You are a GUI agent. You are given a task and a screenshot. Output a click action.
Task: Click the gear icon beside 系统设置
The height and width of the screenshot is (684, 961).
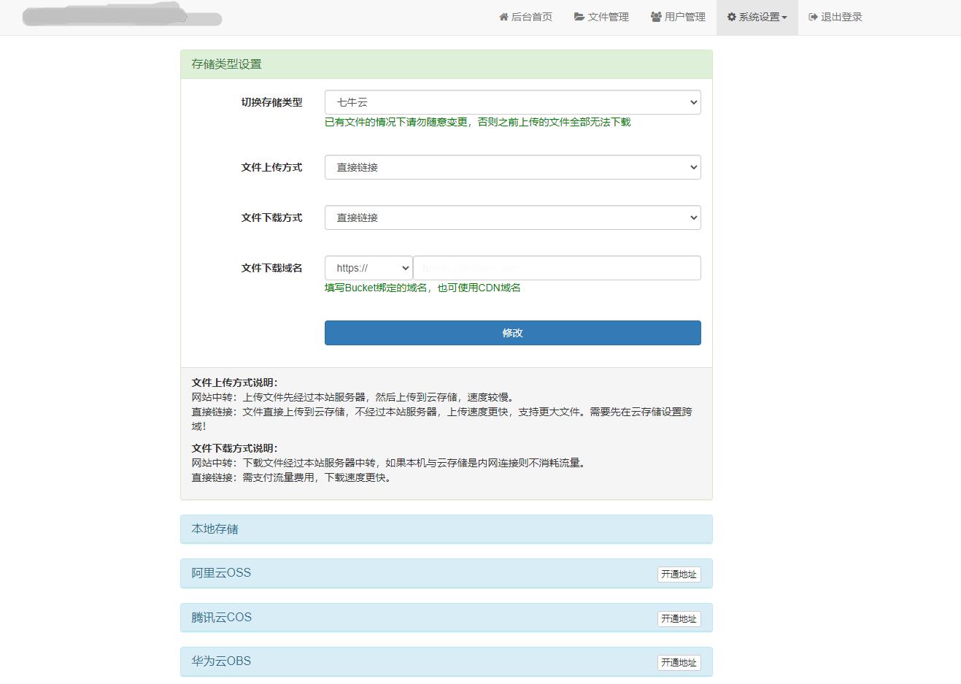[731, 17]
